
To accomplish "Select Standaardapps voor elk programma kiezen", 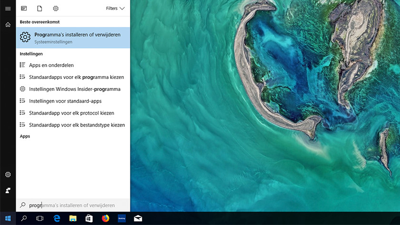I will click(x=76, y=77).
